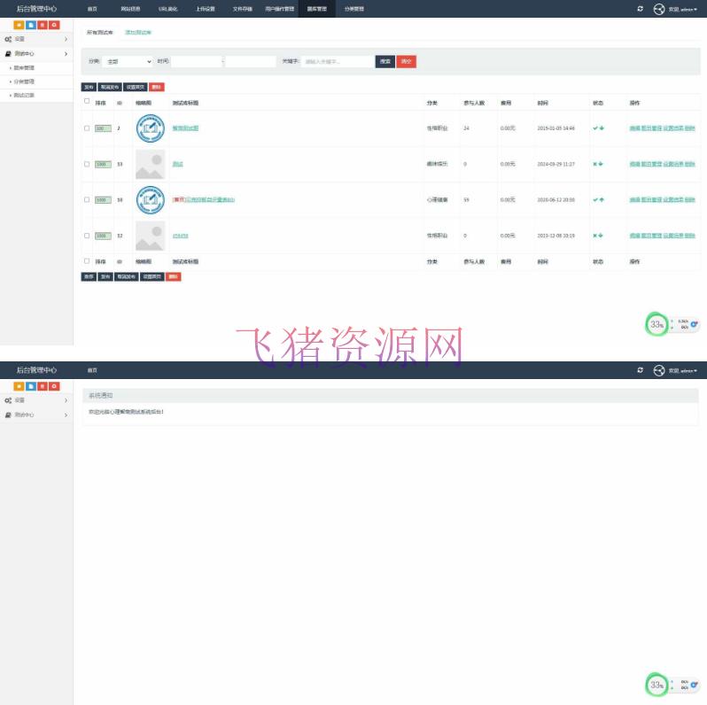Click the book icon beside 测试中心 in upper sidebar

pos(8,54)
